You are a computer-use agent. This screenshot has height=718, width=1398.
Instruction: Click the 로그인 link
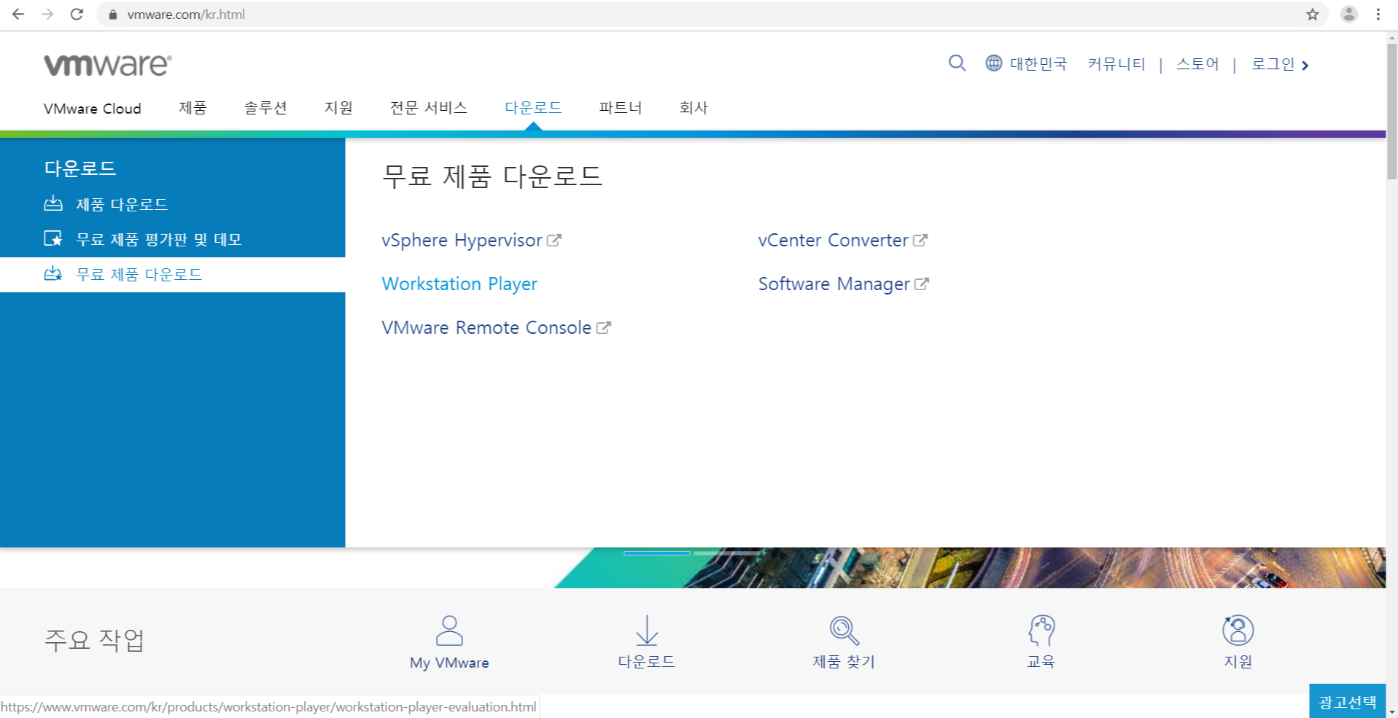1273,64
